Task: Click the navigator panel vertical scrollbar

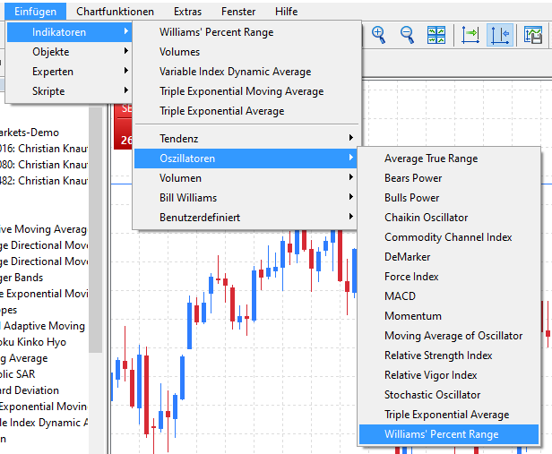Action: 95,230
